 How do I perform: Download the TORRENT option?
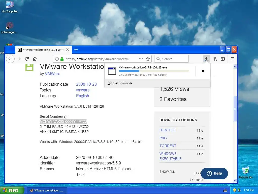(168, 146)
